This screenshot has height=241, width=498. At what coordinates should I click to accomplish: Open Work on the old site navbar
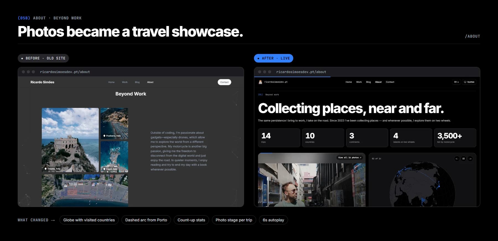(125, 82)
